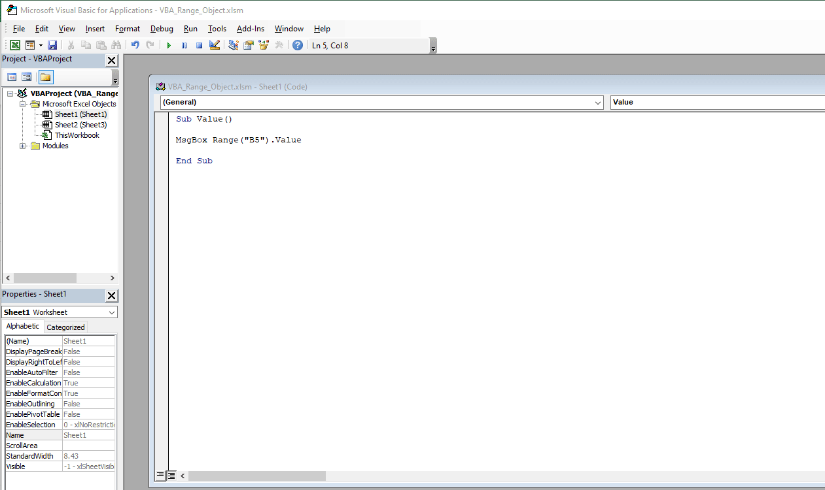The image size is (825, 490).
Task: Open the Object Browser icon
Action: (264, 44)
